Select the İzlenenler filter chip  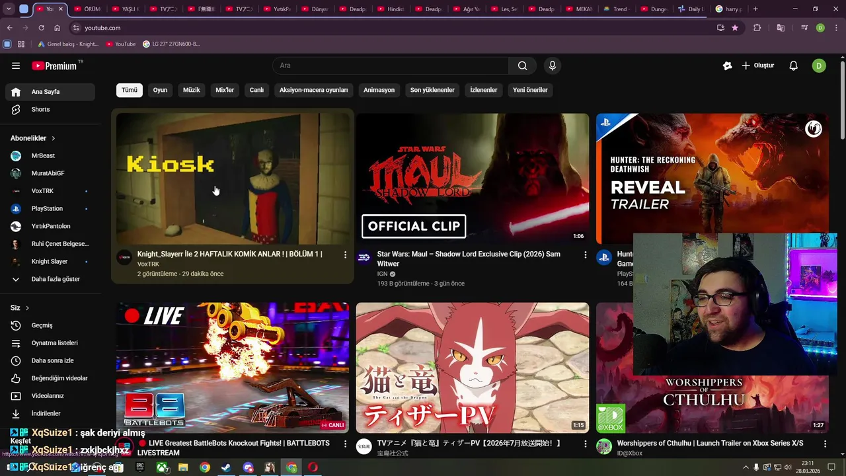484,90
